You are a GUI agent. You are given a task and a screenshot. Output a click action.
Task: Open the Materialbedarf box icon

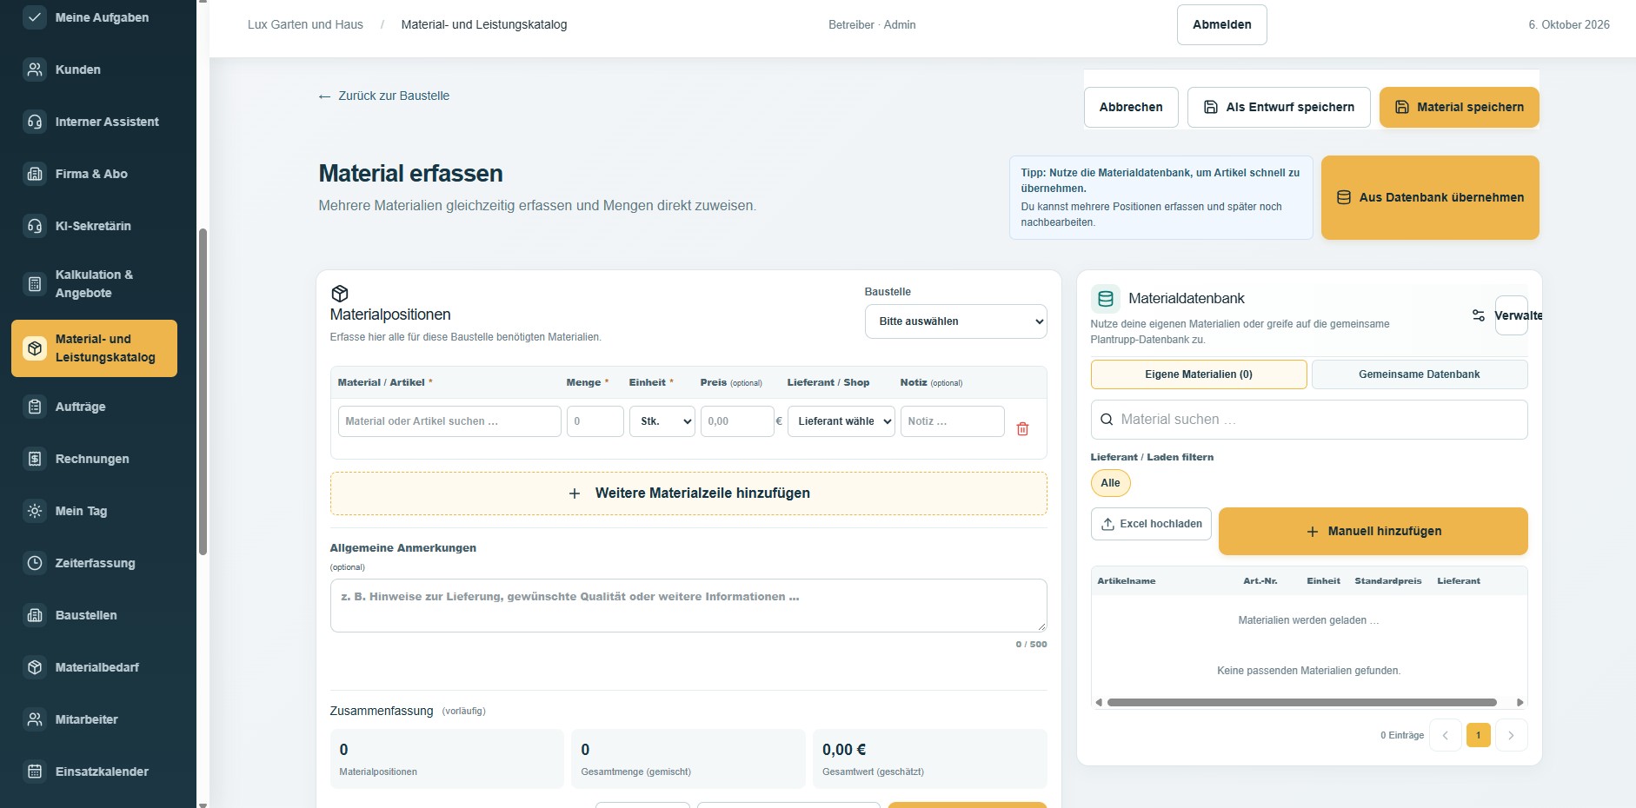[35, 667]
